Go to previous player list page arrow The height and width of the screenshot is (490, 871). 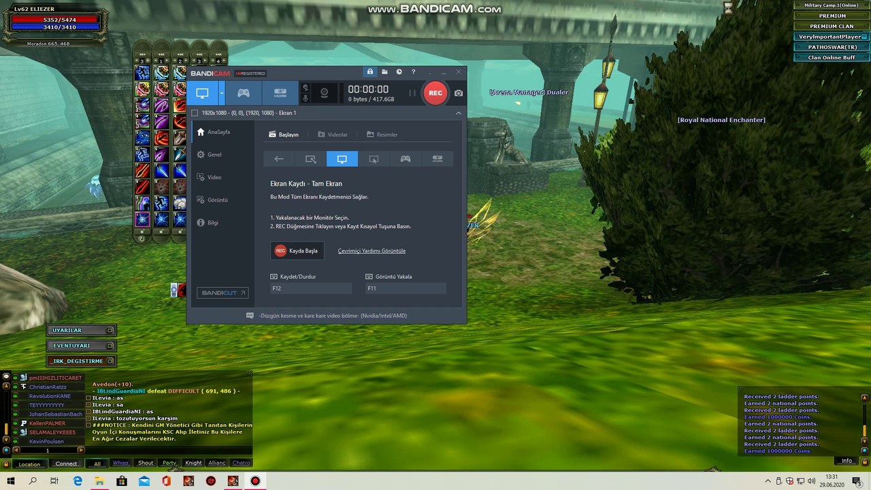click(16, 450)
